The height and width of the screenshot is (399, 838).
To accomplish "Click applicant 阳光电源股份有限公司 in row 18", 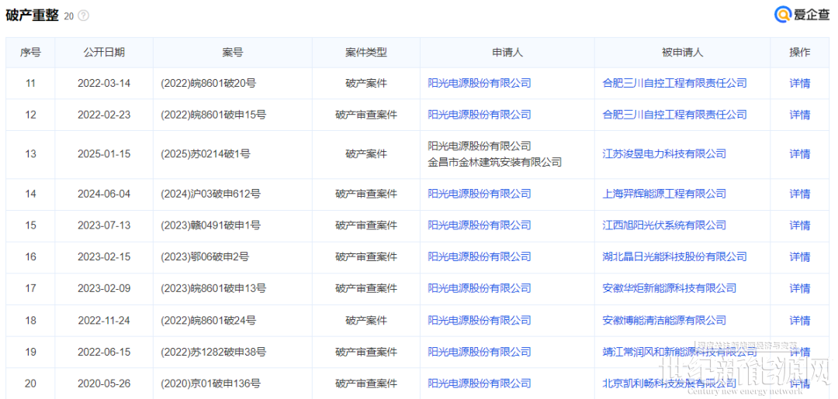I will [480, 321].
